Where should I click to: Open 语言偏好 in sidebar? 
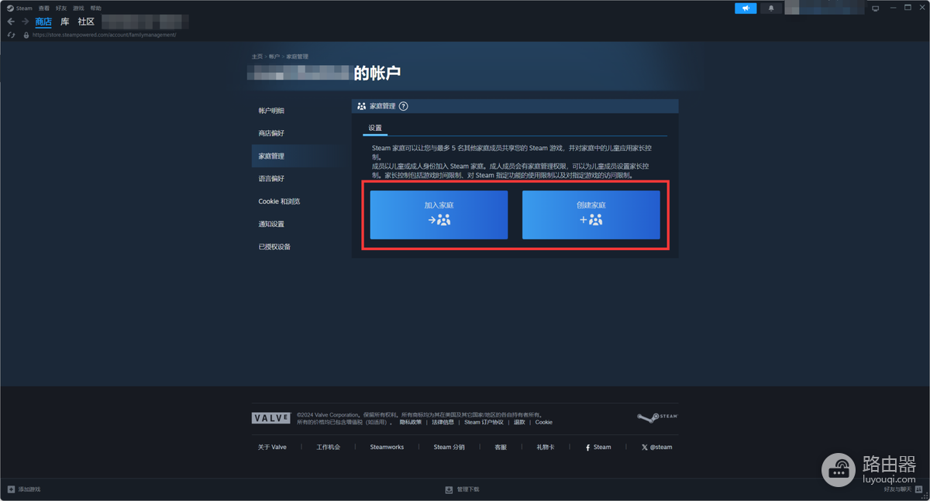pos(271,178)
